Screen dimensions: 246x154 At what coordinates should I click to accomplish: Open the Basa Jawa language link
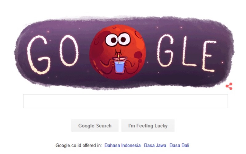pos(155,145)
